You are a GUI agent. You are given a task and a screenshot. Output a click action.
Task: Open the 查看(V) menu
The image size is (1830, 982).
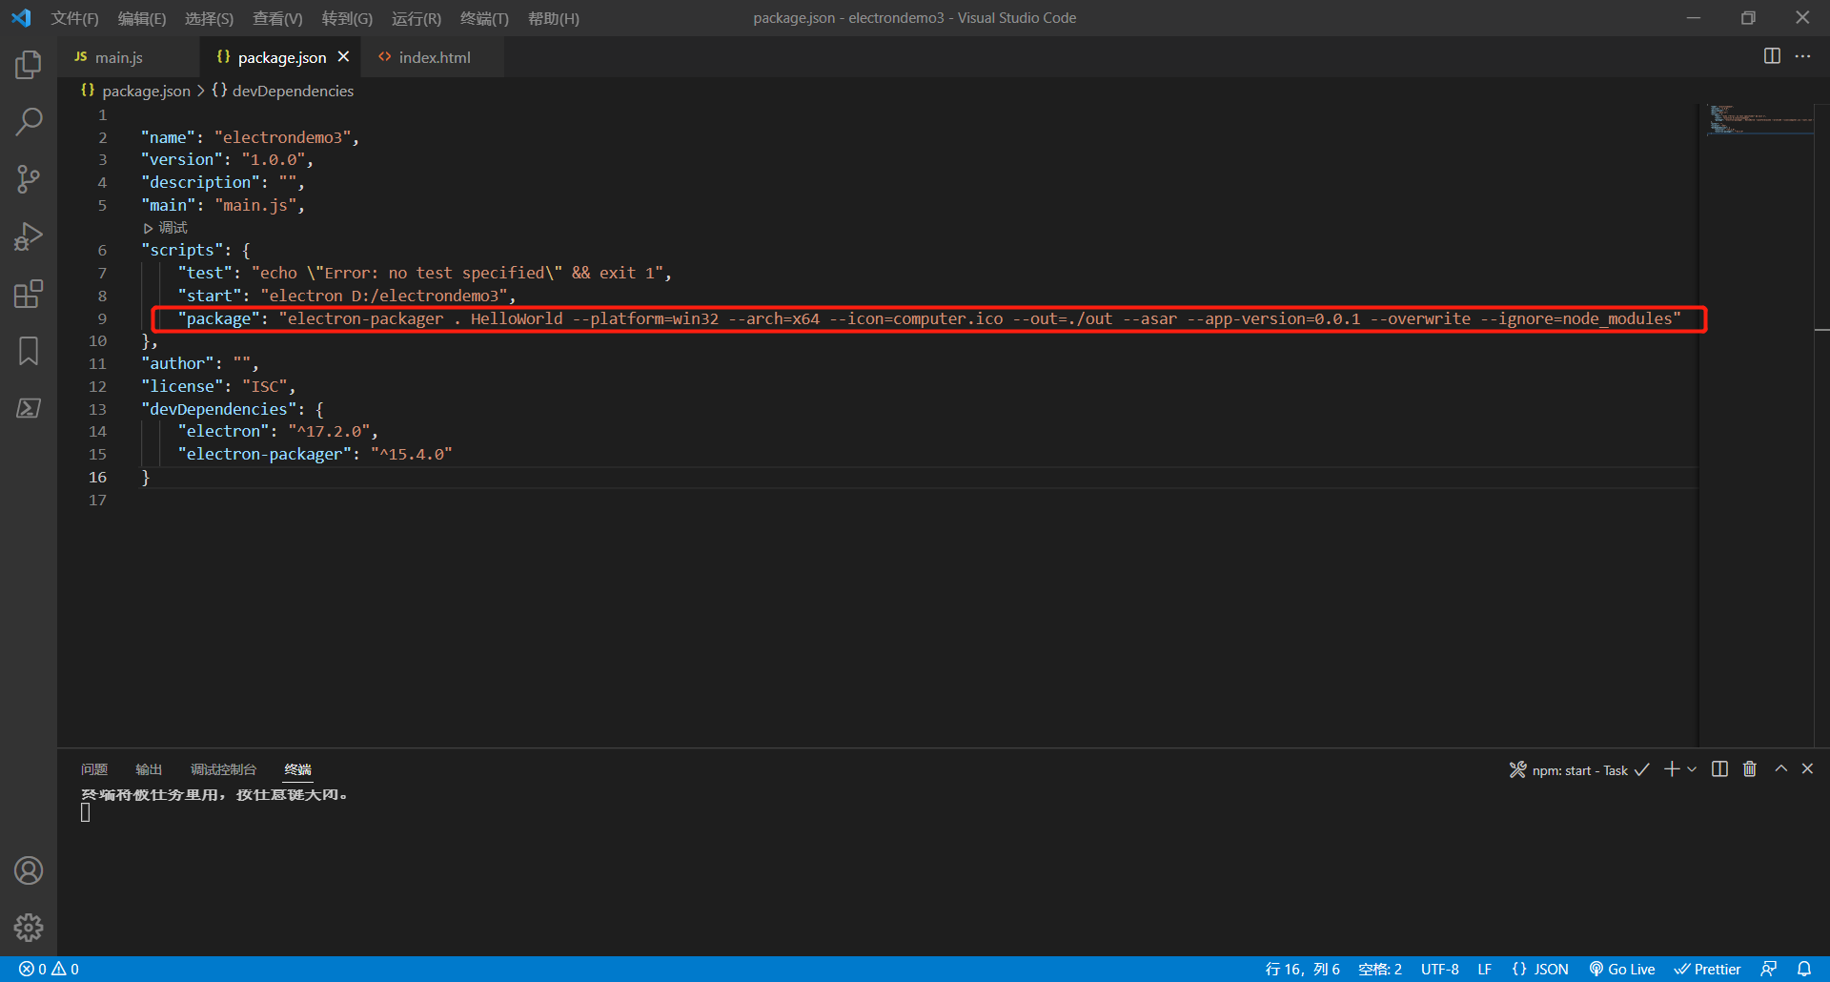tap(277, 19)
